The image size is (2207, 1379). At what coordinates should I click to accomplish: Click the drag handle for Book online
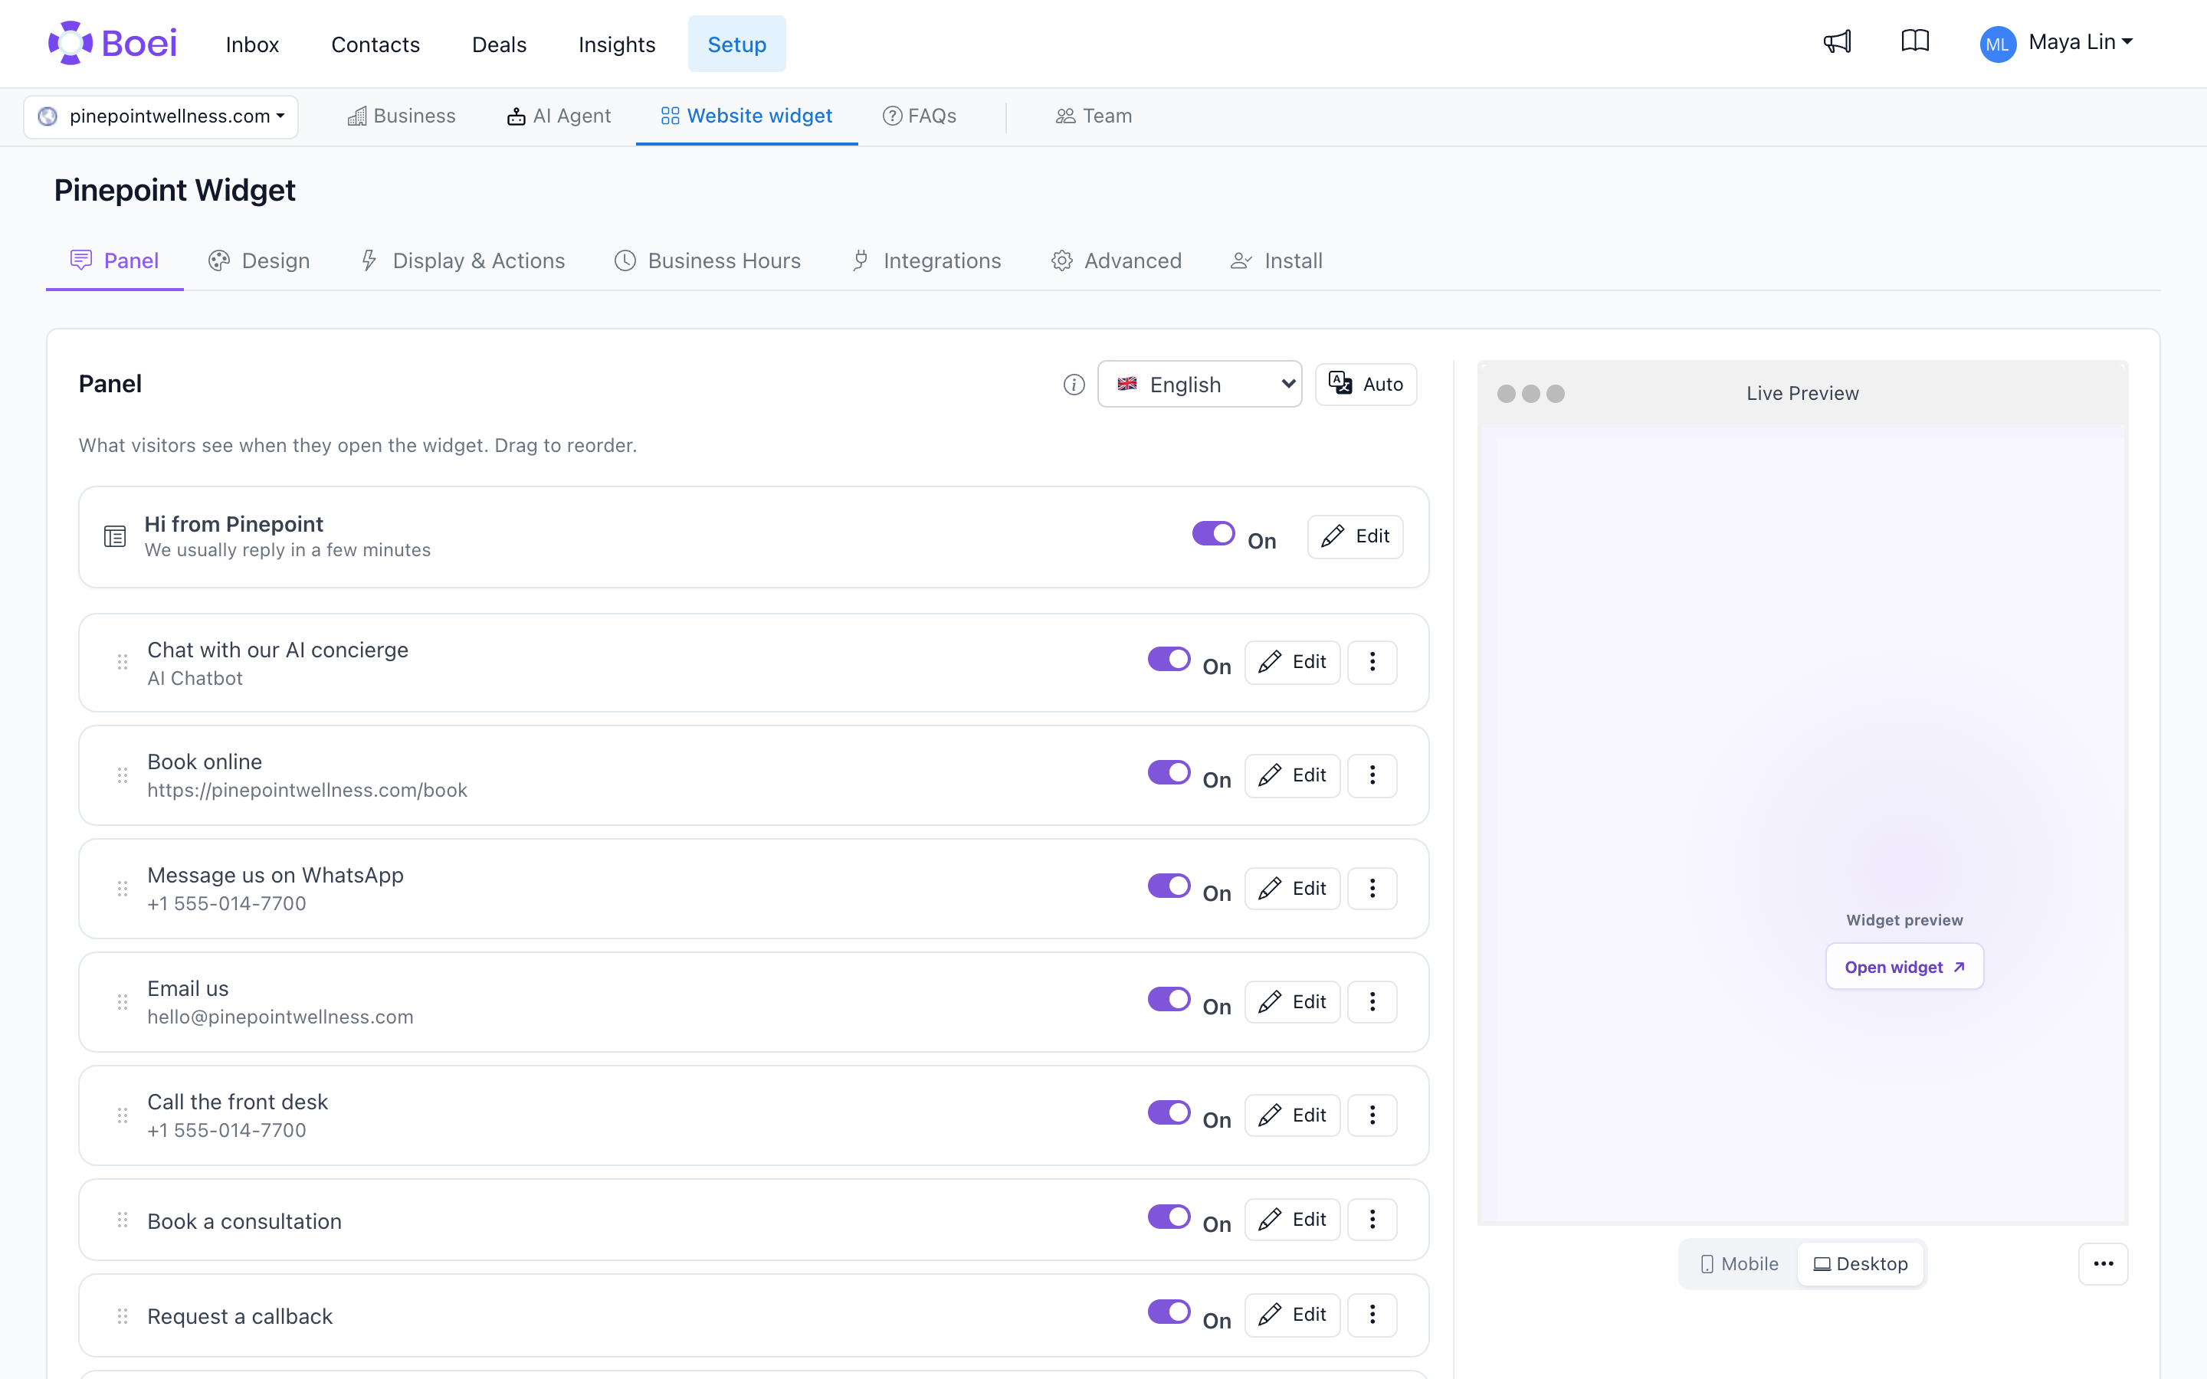click(122, 775)
